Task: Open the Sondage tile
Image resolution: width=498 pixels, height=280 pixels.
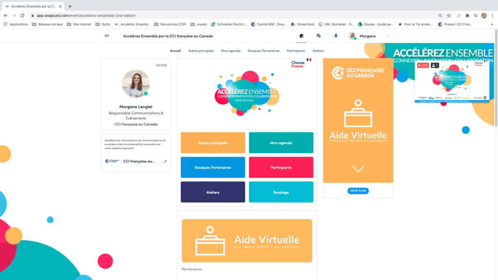Action: point(281,192)
